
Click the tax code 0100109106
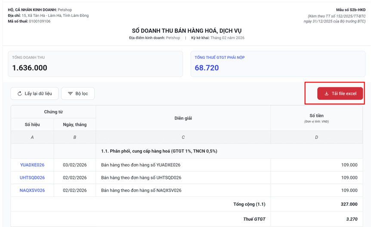pos(40,21)
